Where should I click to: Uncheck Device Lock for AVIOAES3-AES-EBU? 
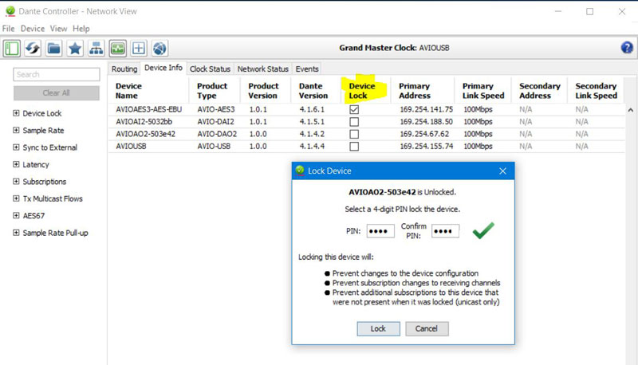[x=354, y=109]
